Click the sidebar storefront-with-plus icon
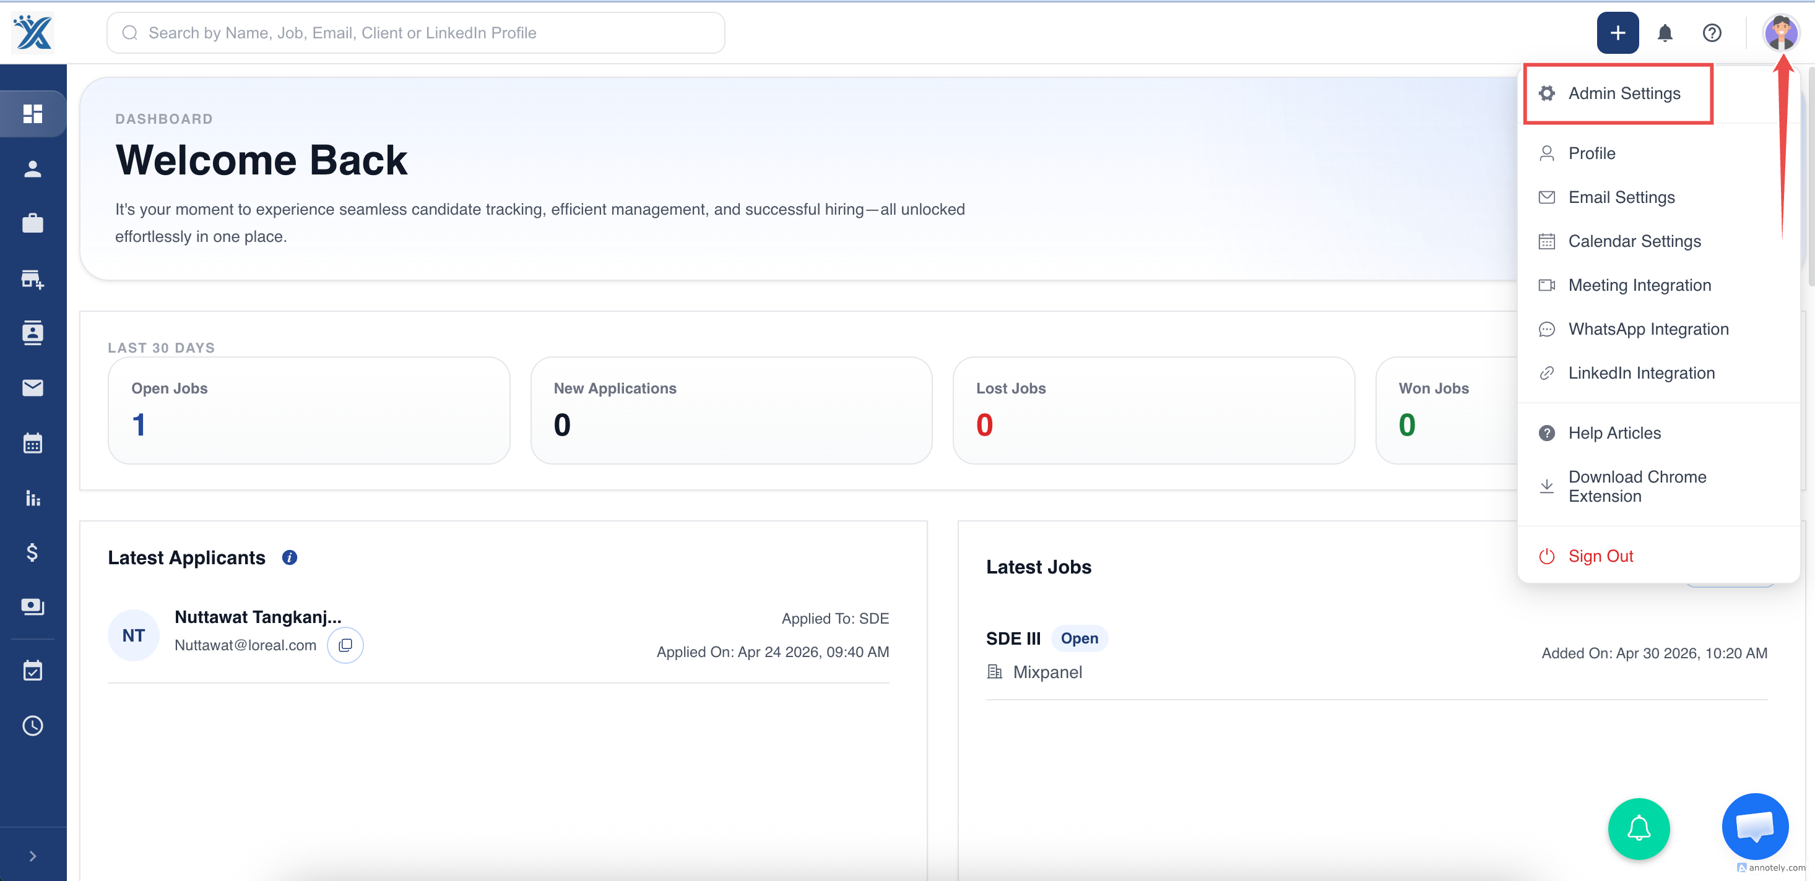The image size is (1815, 881). tap(32, 279)
